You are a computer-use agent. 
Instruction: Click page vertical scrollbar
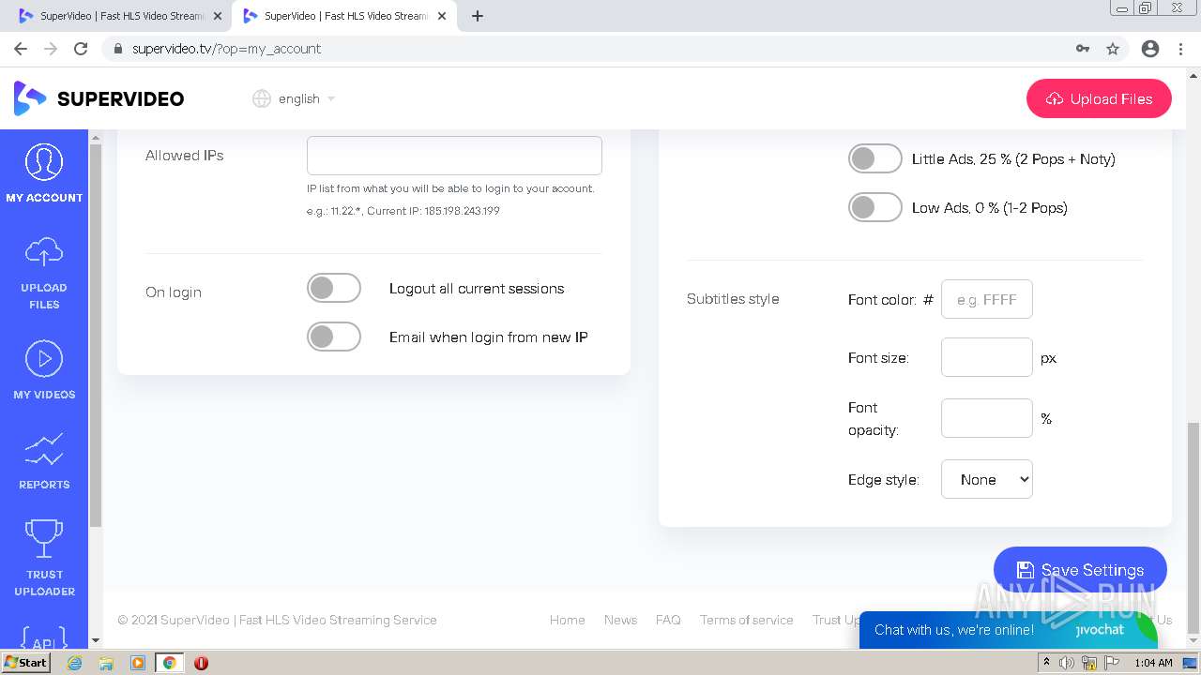pyautogui.click(x=1193, y=526)
